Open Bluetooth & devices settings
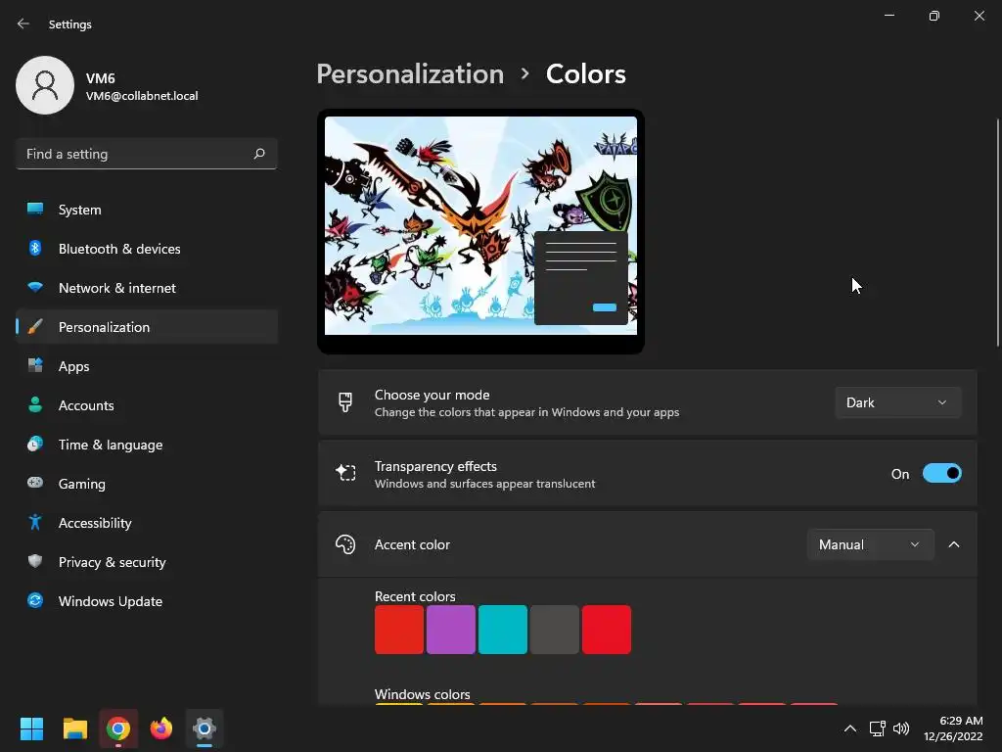Image resolution: width=1002 pixels, height=752 pixels. [x=147, y=248]
